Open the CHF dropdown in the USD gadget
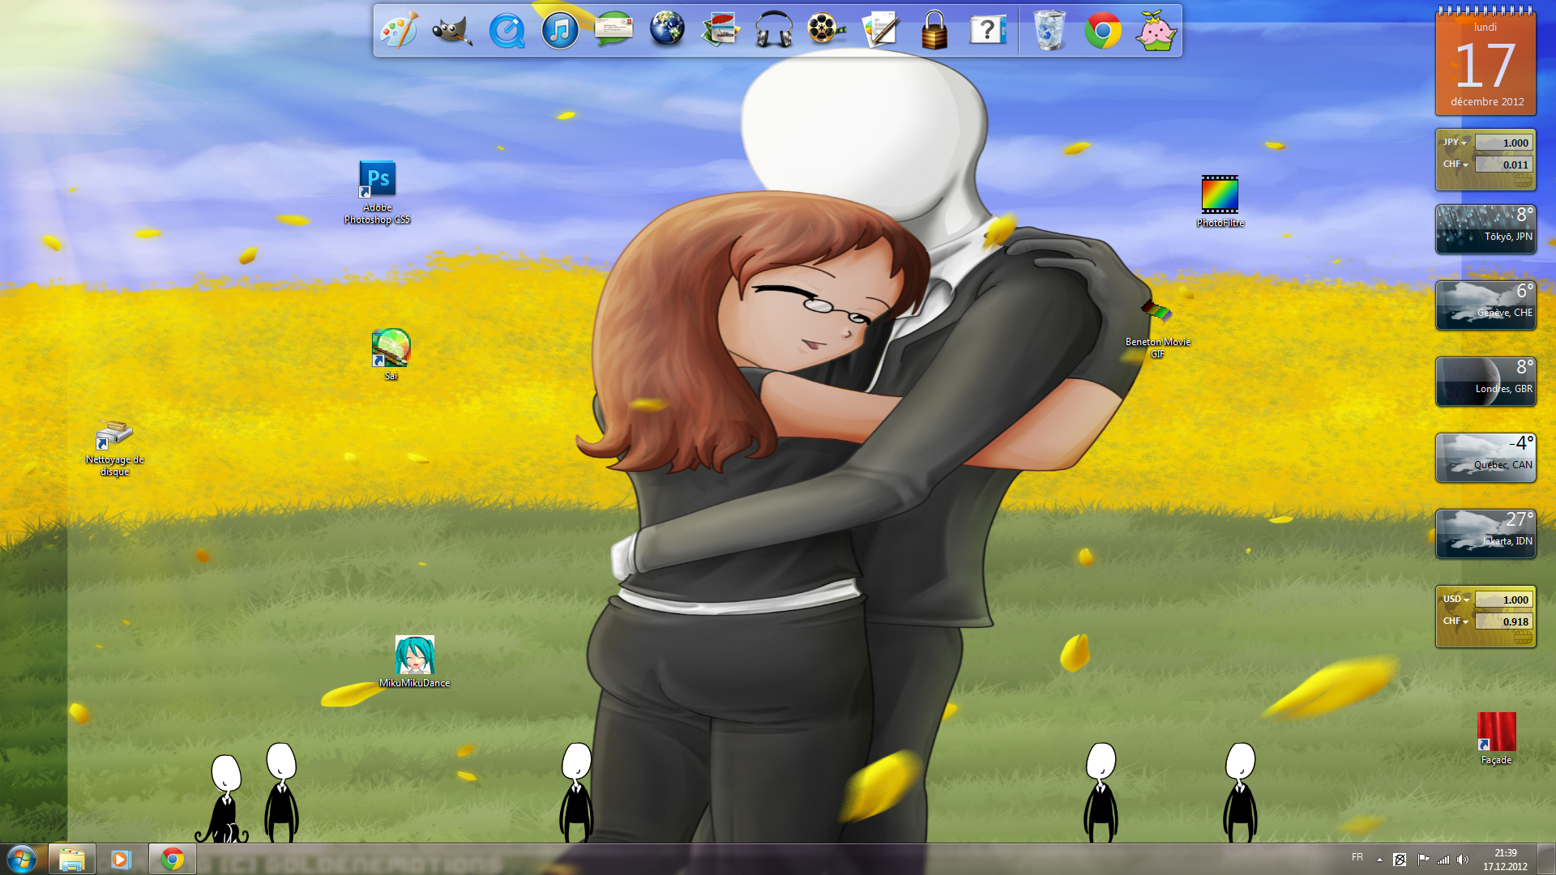 (x=1456, y=621)
